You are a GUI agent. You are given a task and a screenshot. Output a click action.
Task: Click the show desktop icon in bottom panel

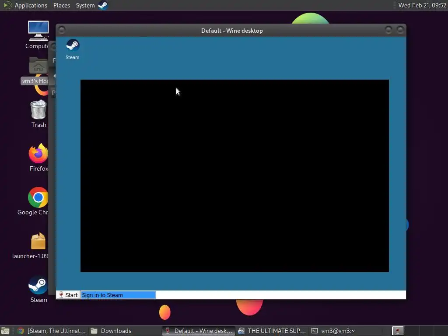5,331
